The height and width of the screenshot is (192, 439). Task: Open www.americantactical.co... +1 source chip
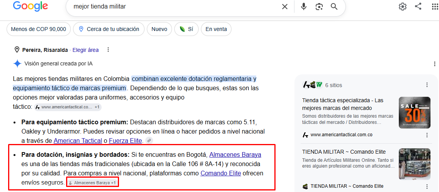68,107
